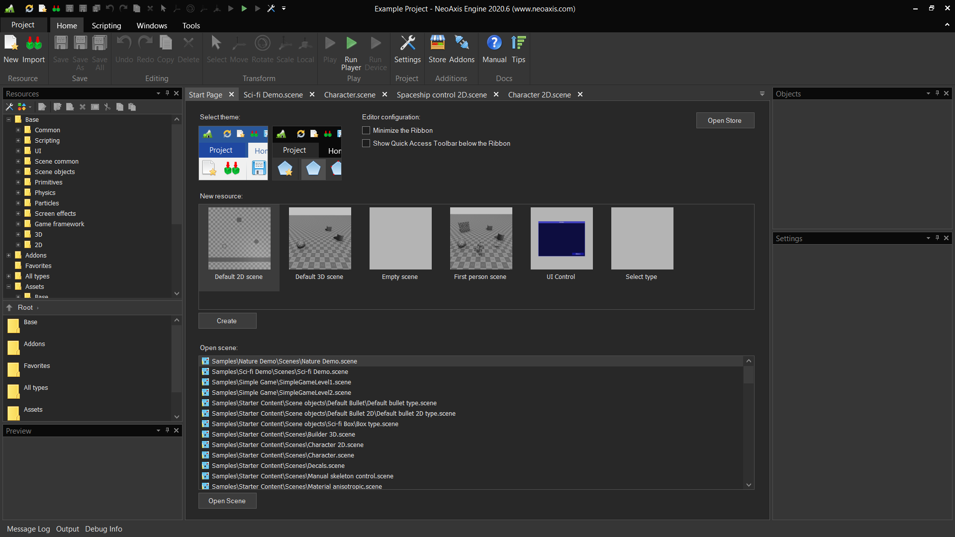Open the Character.scene document tab
955x537 pixels.
pos(349,94)
